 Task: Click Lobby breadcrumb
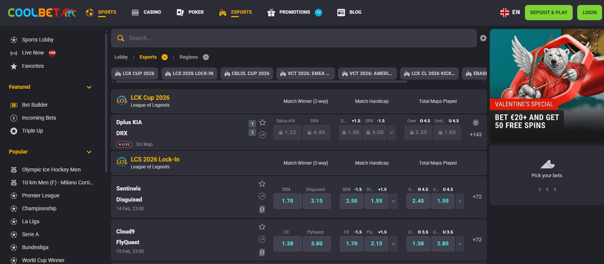(121, 57)
